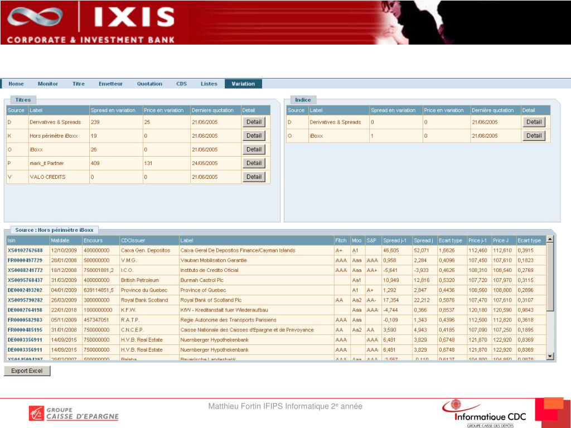The image size is (571, 428).
Task: Open ISIN link DE0002493202
Action: pos(25,290)
